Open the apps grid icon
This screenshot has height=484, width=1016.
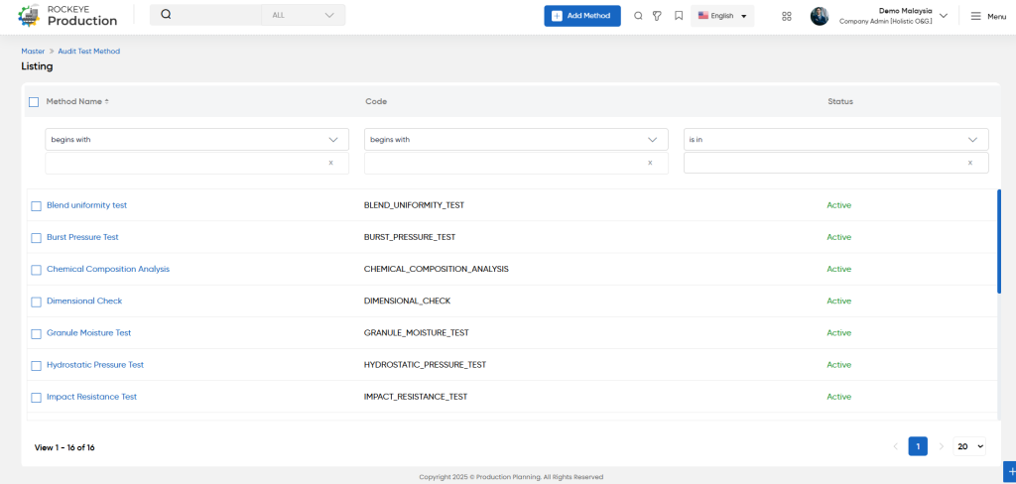pyautogui.click(x=787, y=16)
